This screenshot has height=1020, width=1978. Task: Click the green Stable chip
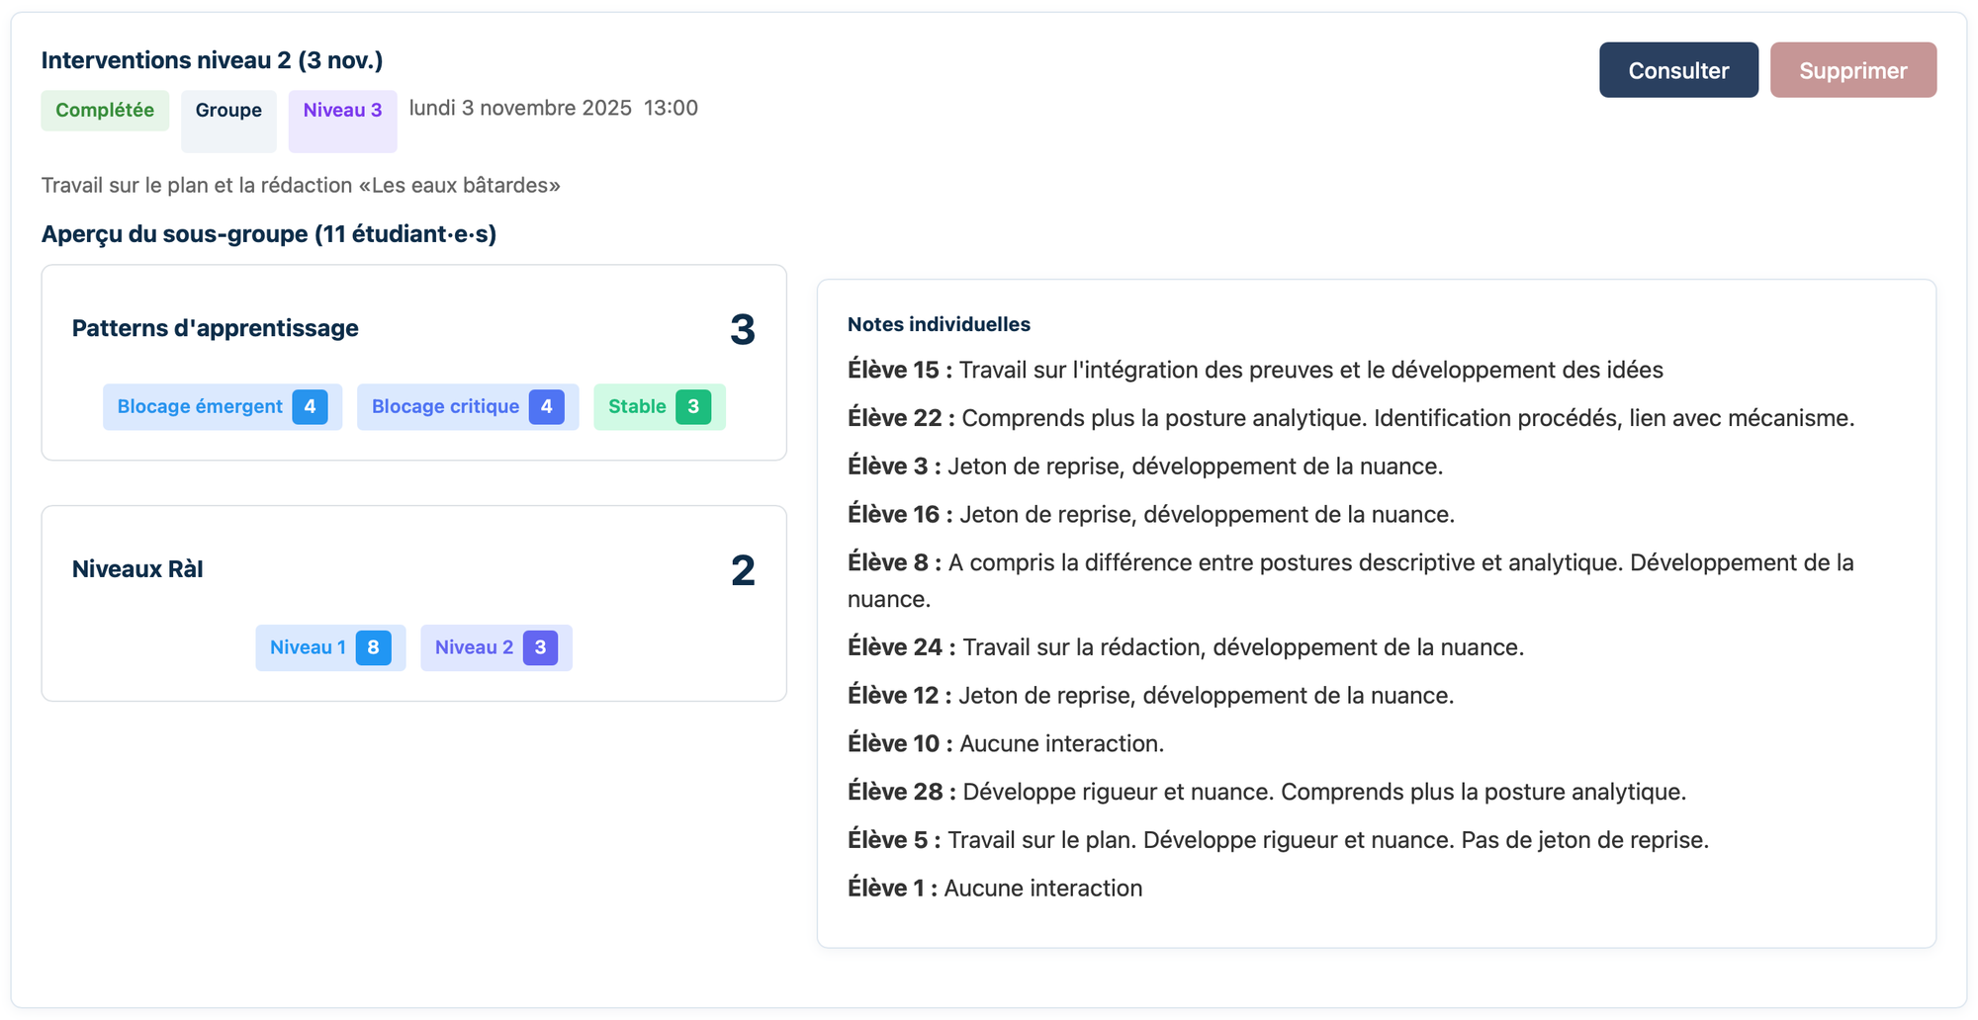pyautogui.click(x=659, y=406)
